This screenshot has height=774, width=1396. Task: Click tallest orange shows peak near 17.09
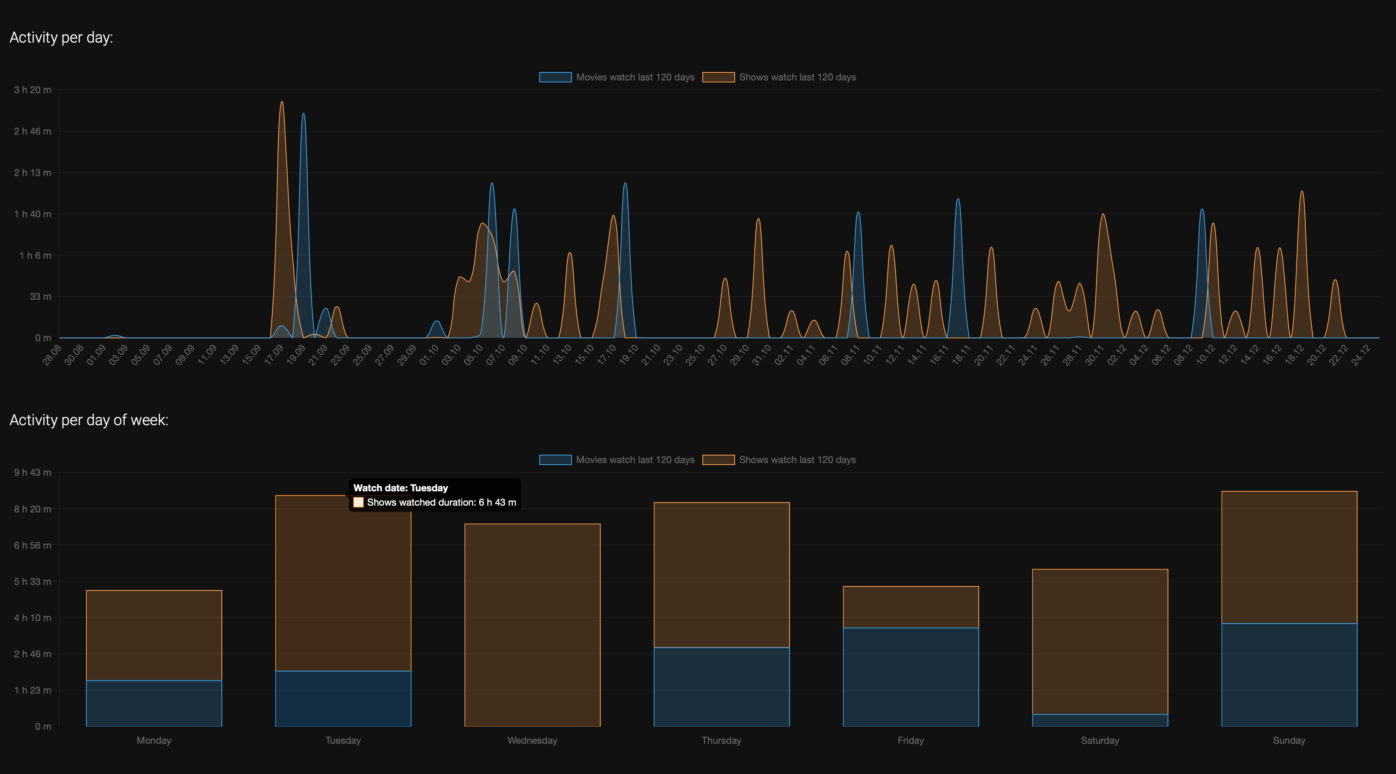281,103
